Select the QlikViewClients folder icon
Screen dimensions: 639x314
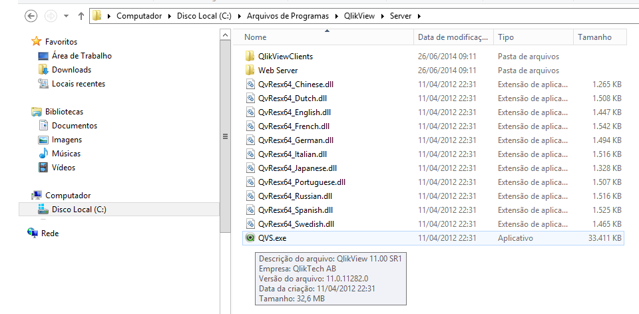(250, 56)
